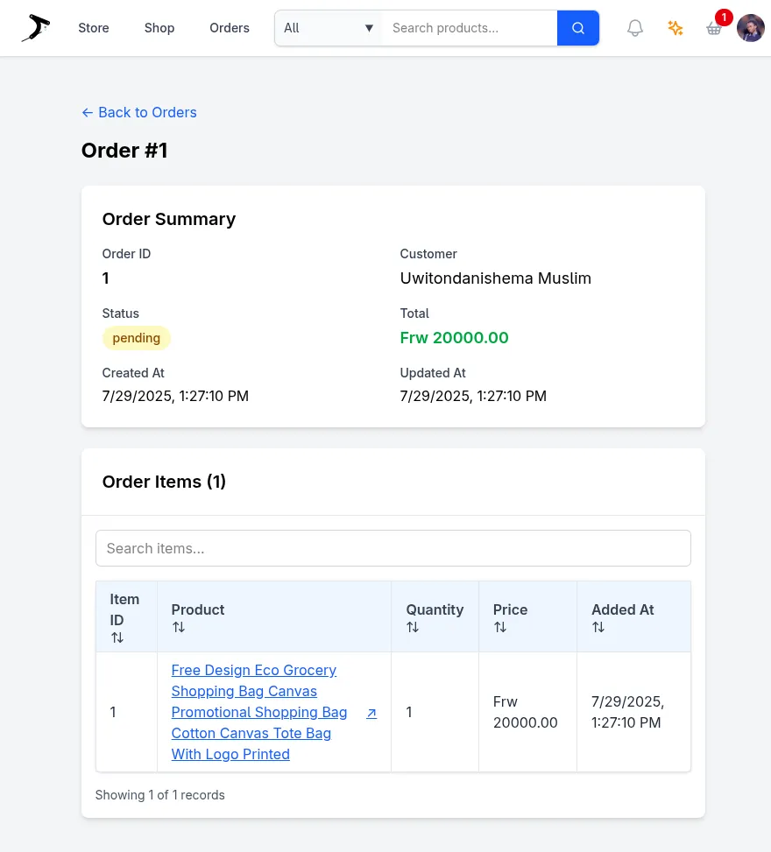Open the user profile avatar
This screenshot has height=852, width=771.
pos(751,28)
